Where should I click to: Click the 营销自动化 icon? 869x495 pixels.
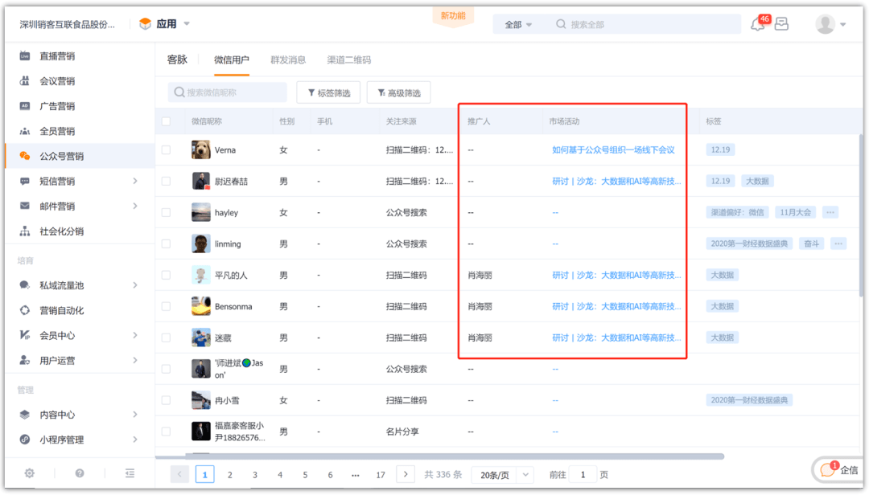(25, 310)
